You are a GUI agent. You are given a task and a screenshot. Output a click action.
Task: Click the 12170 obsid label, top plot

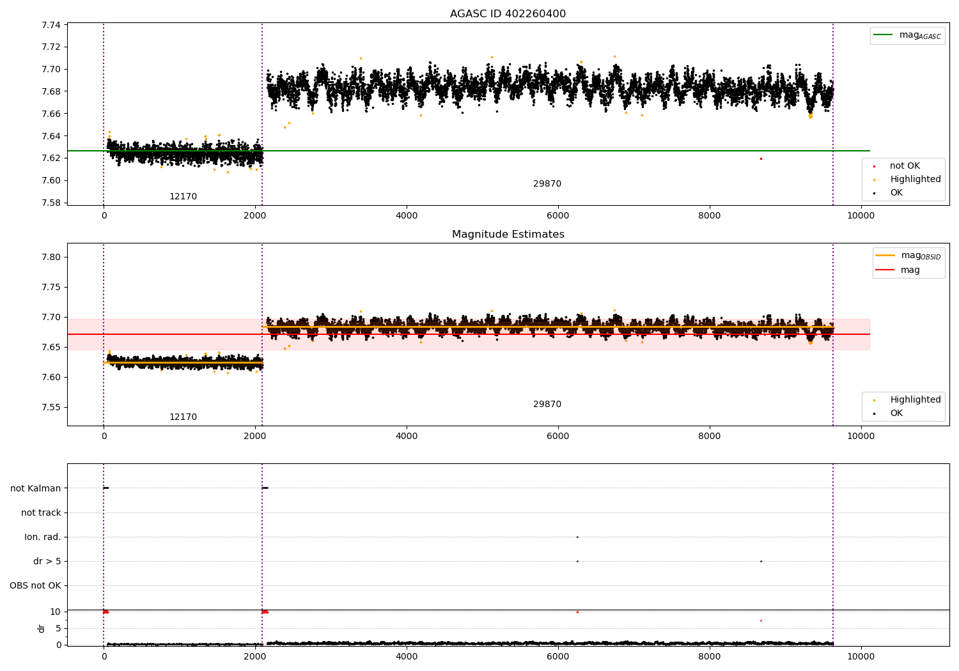point(183,197)
